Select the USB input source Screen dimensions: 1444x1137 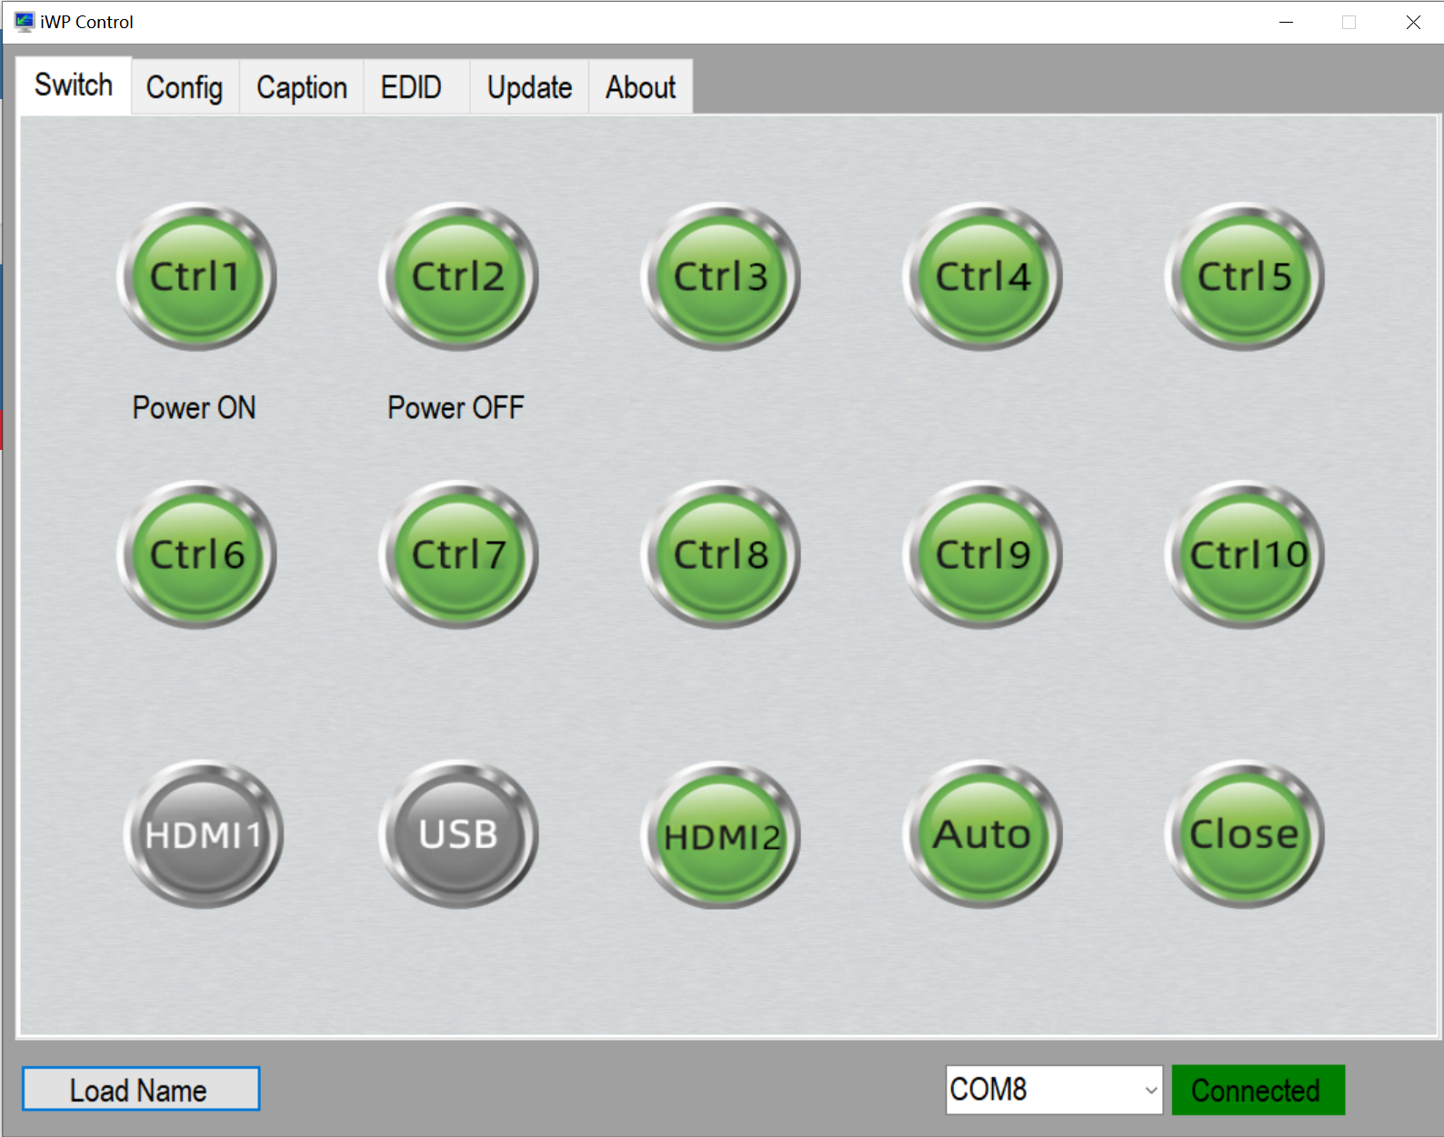[458, 834]
